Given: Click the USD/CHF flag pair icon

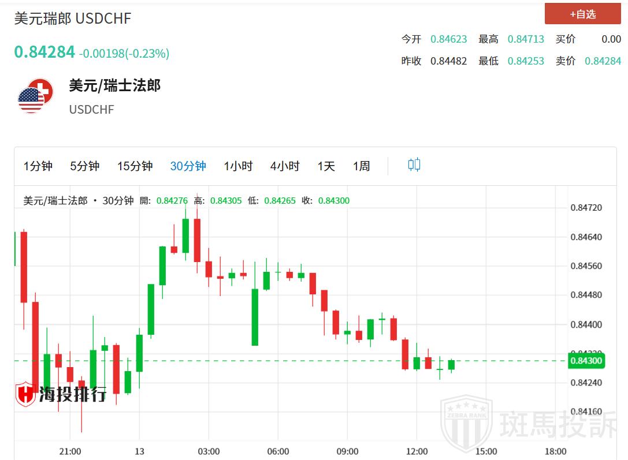Looking at the screenshot, I should pos(35,96).
